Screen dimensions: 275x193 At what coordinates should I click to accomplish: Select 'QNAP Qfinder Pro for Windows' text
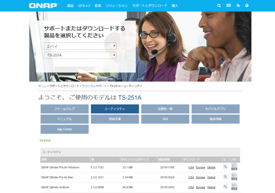pyautogui.click(x=60, y=167)
